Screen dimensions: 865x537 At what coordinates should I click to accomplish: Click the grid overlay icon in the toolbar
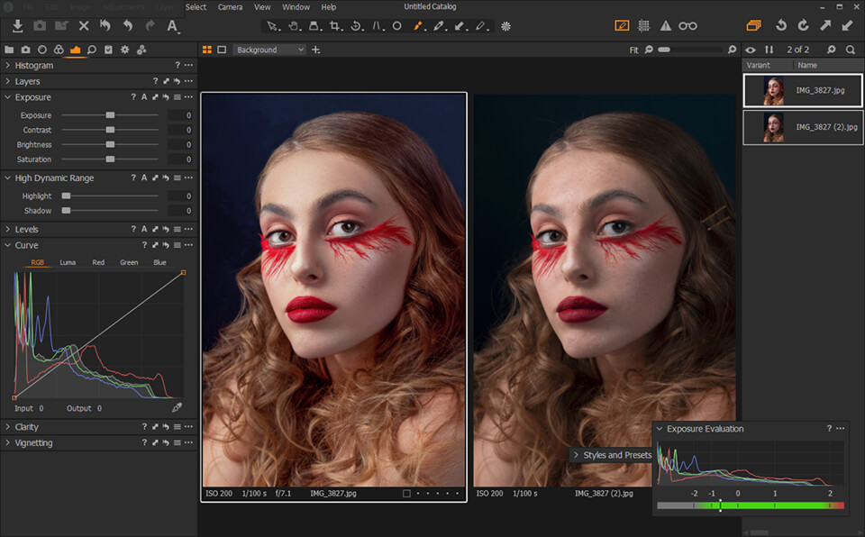643,26
